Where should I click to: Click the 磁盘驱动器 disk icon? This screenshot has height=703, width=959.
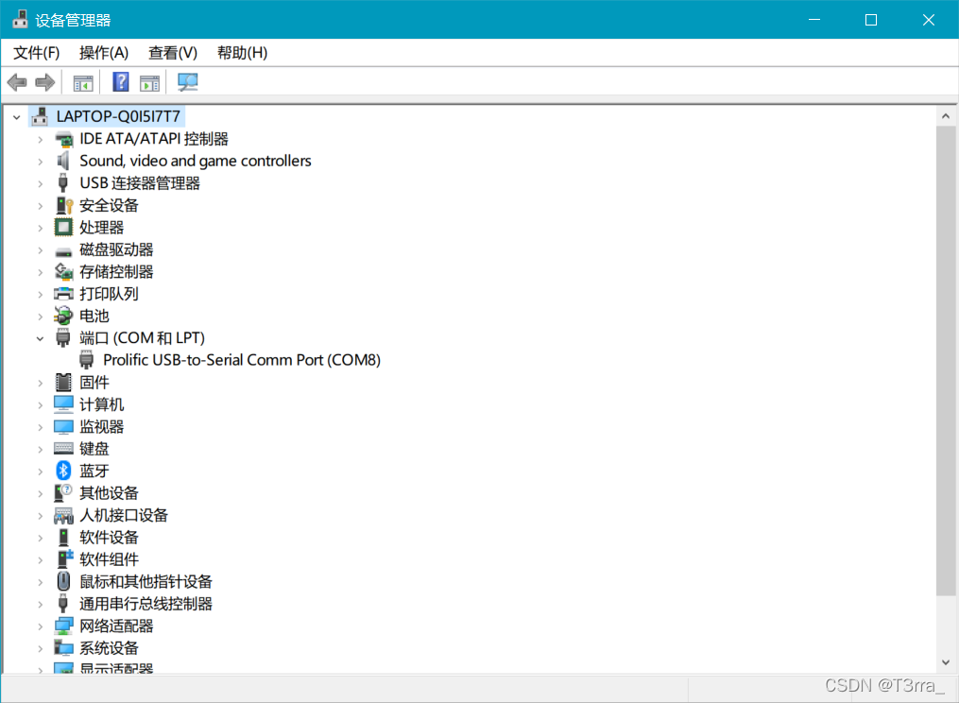(63, 250)
